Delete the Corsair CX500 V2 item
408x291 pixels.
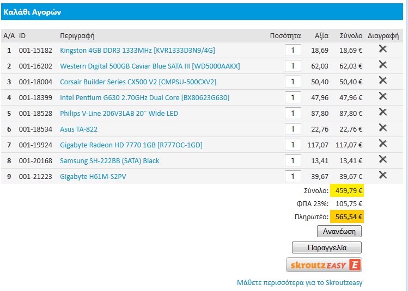click(x=383, y=81)
